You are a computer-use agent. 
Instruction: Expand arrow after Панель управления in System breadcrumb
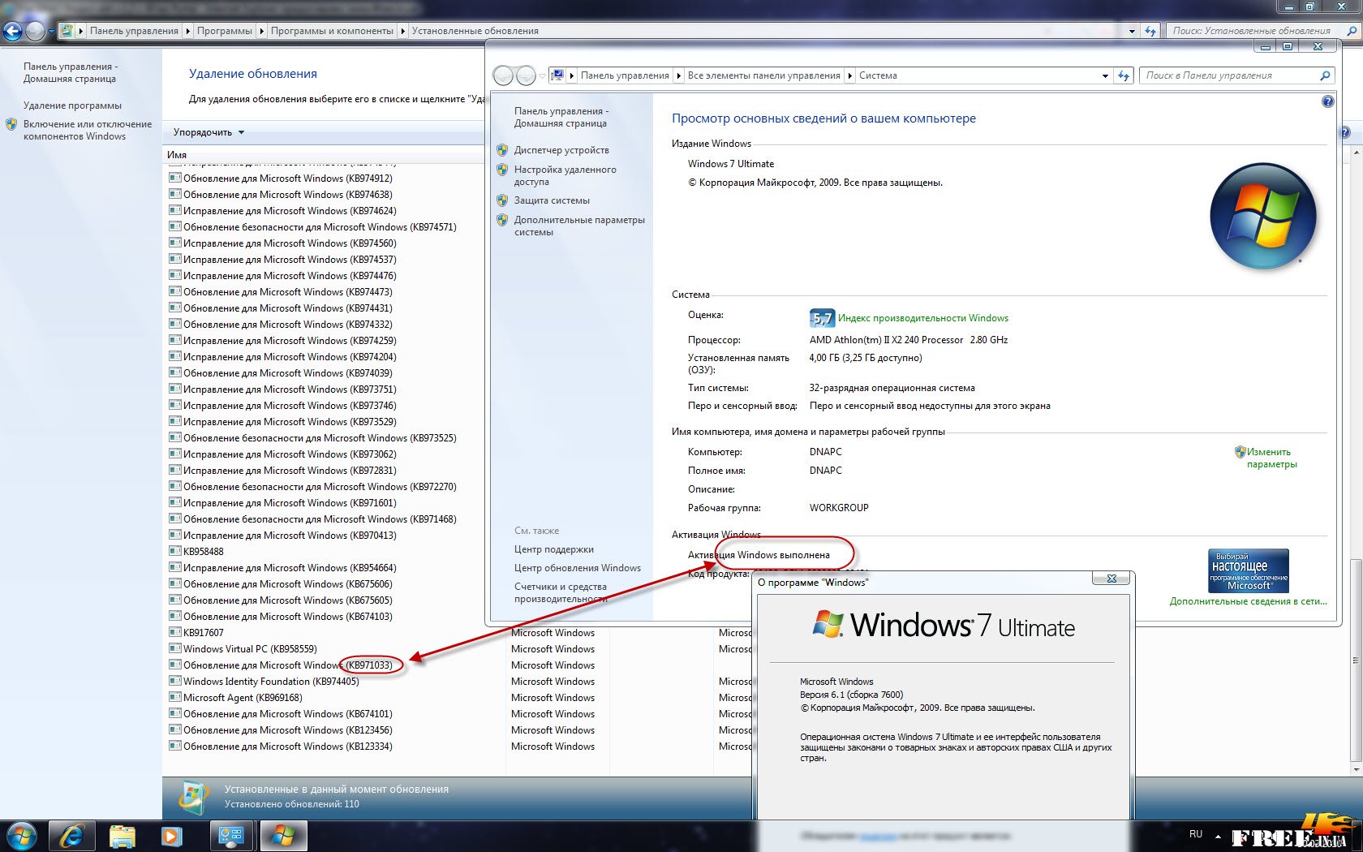679,75
